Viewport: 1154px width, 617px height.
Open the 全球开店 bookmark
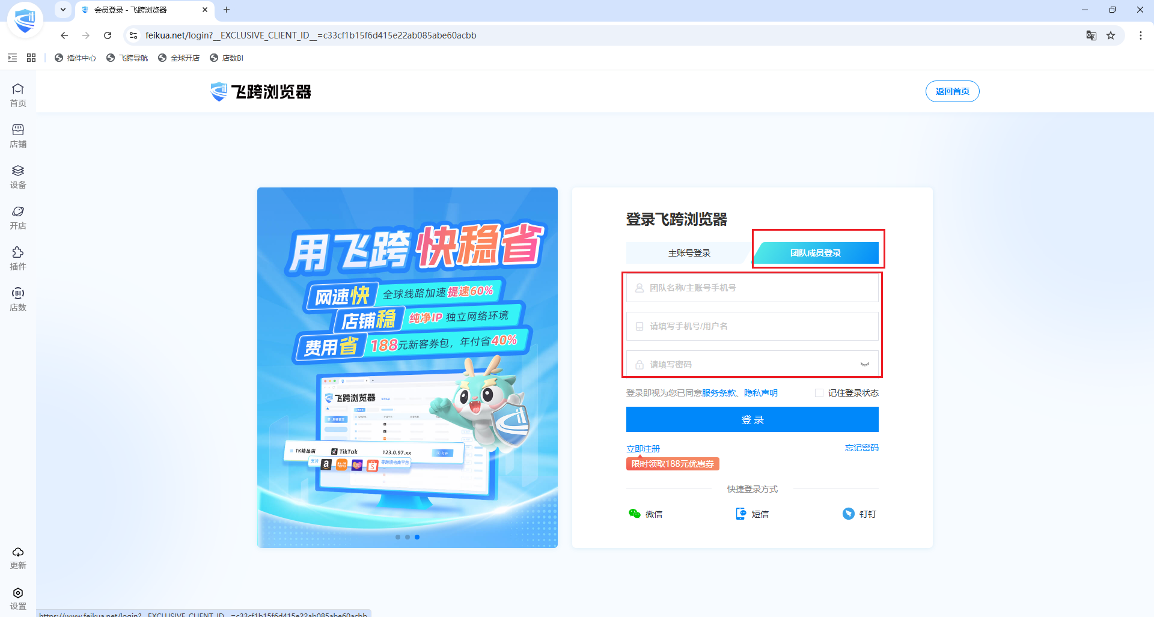179,58
